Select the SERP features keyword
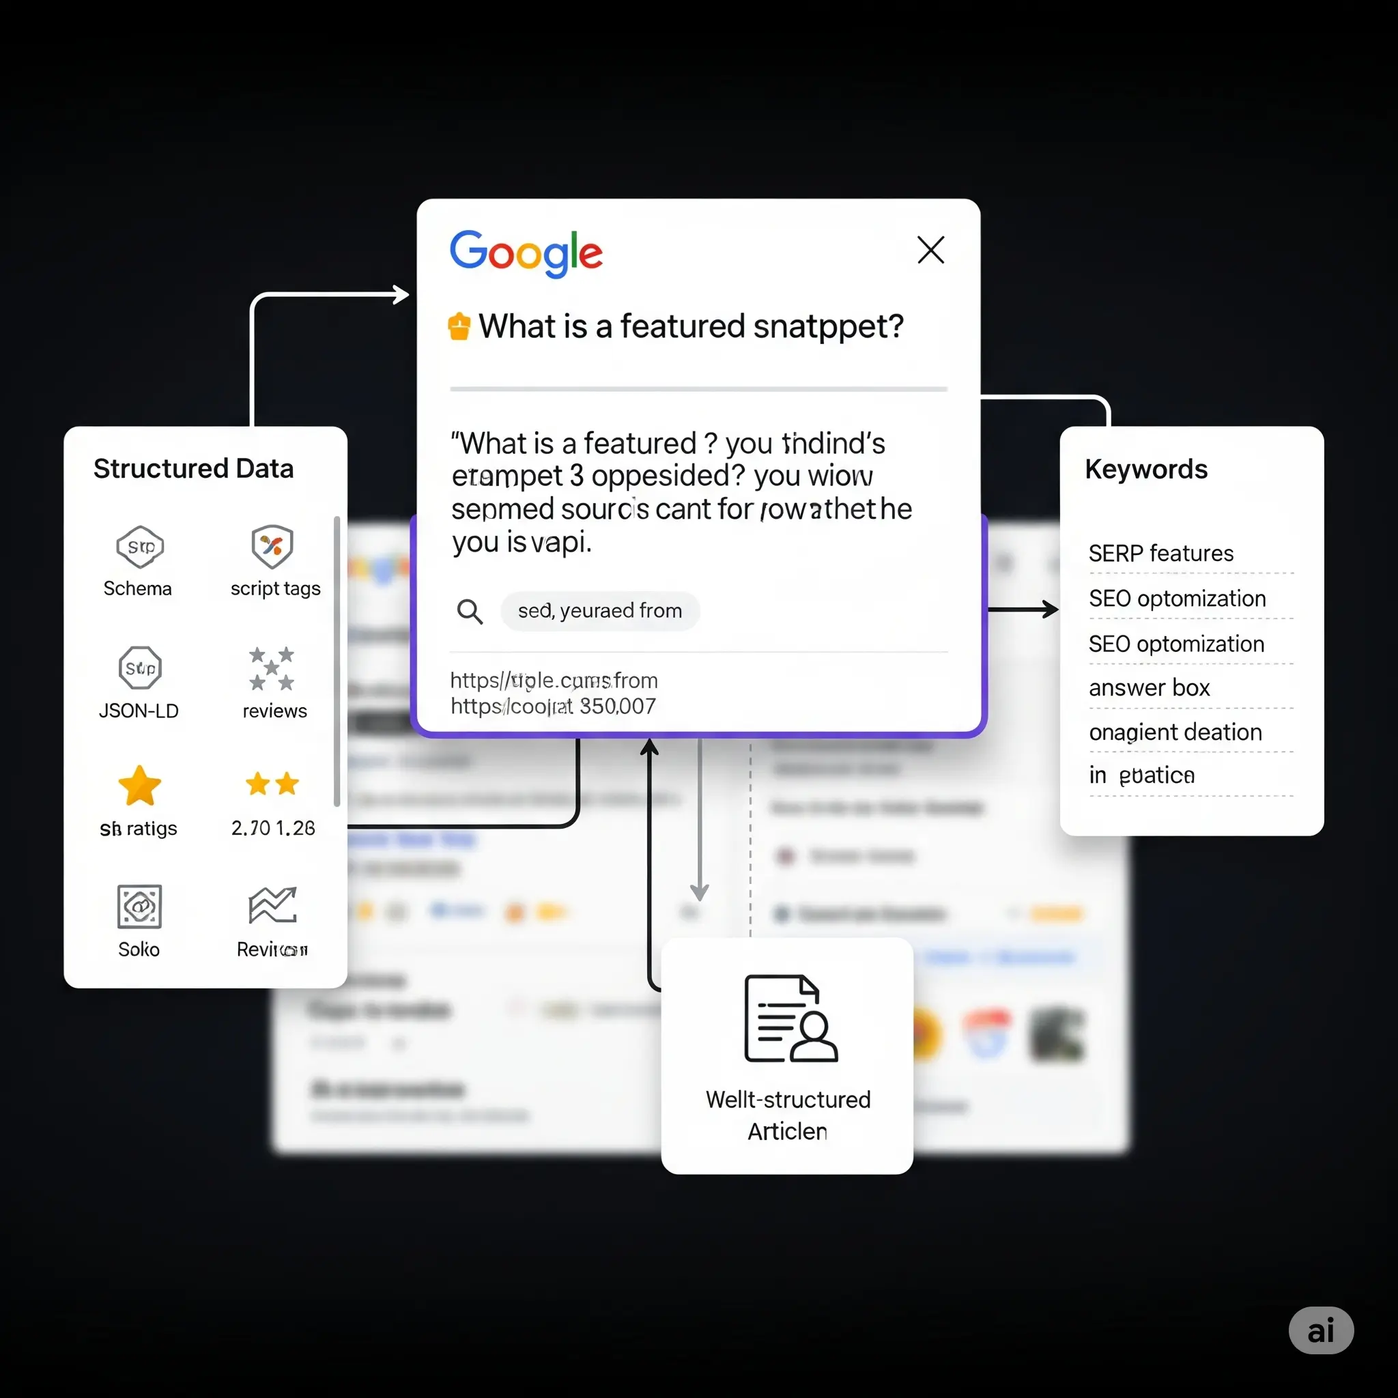Screen dimensions: 1398x1398 pos(1160,554)
